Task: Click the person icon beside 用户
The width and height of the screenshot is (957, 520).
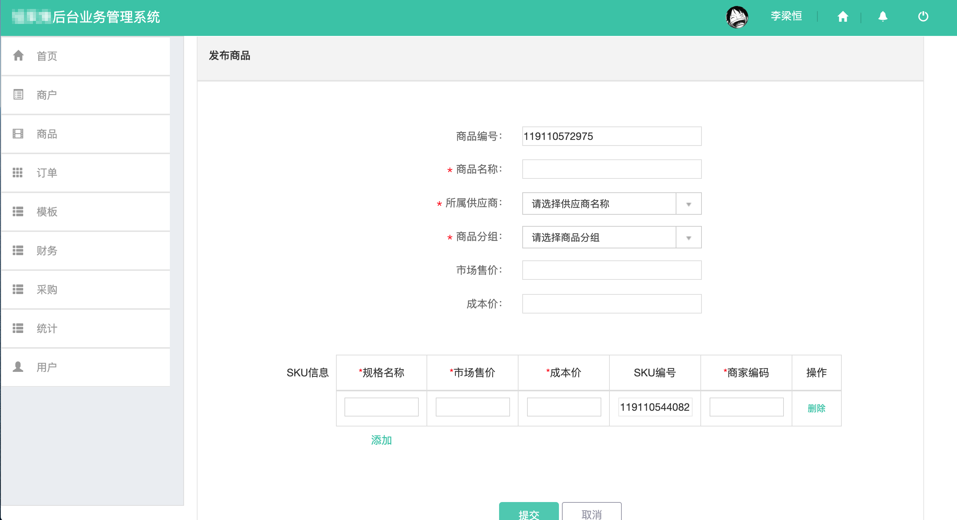Action: [18, 367]
